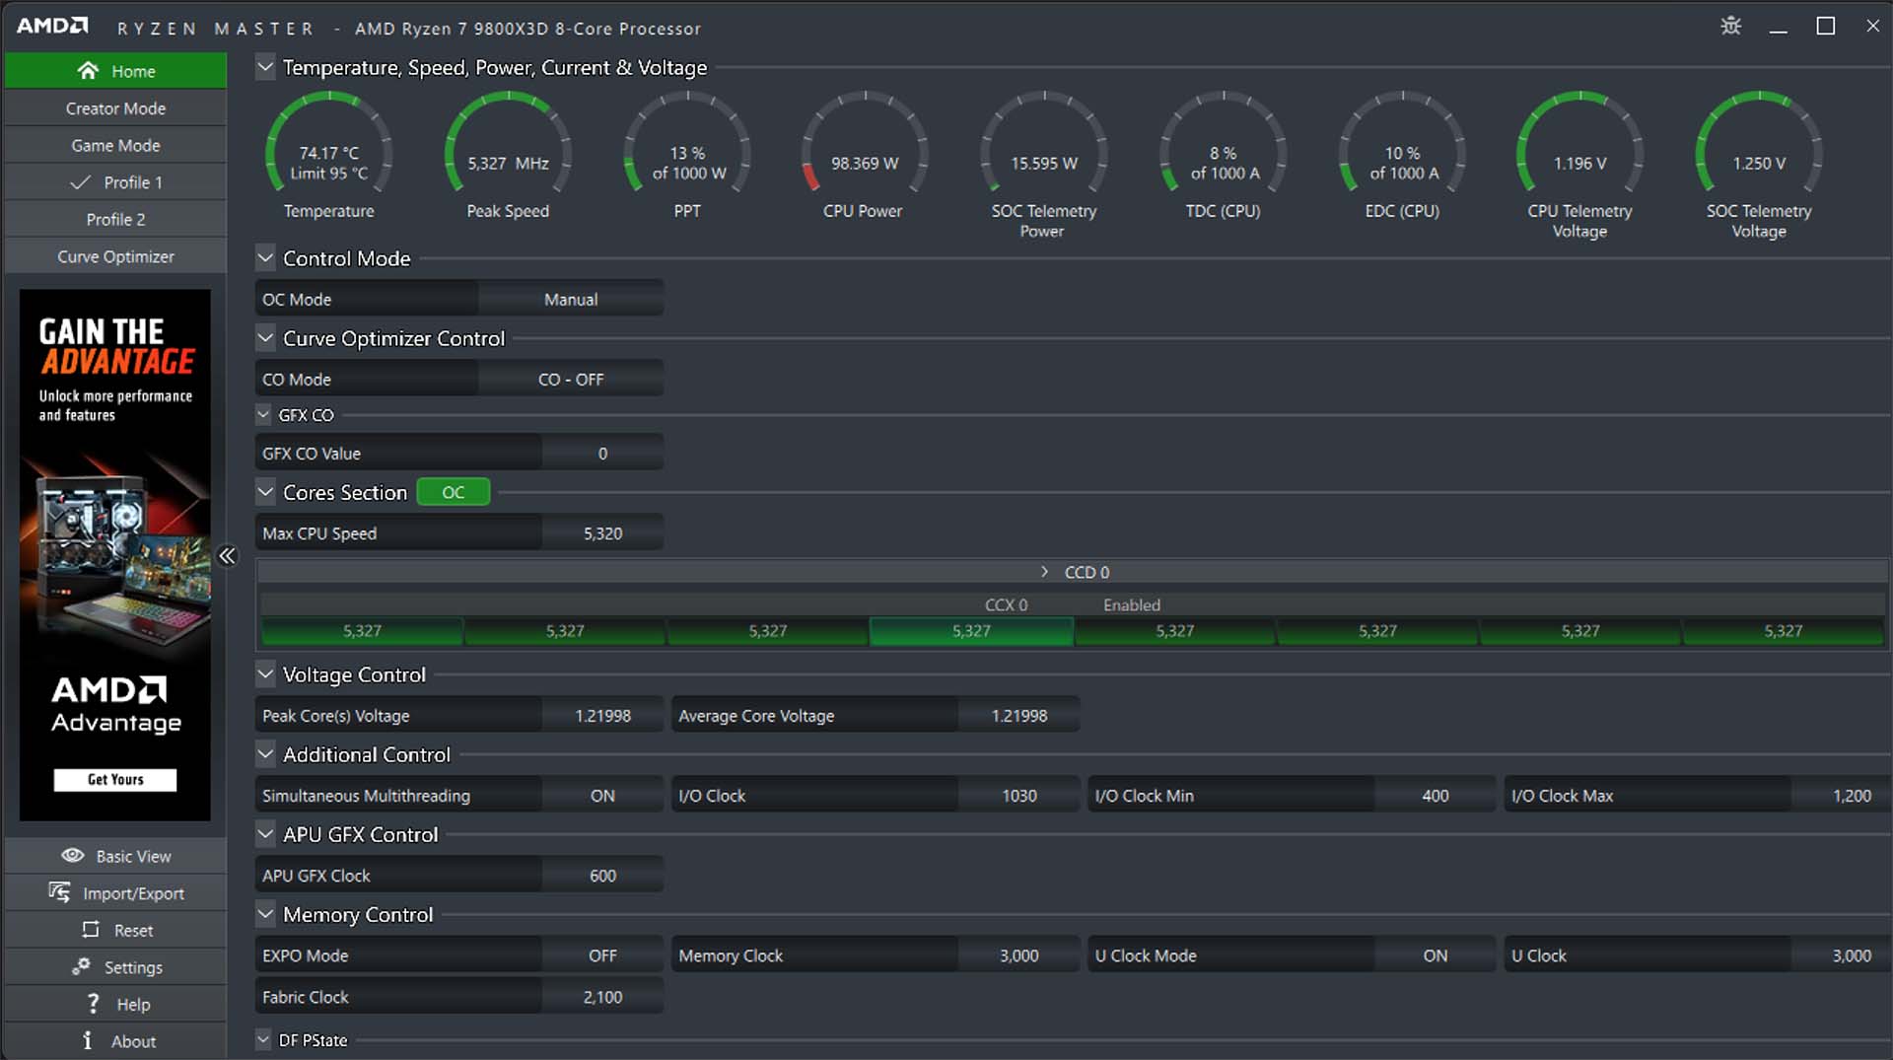Open Basic View
The width and height of the screenshot is (1893, 1060).
click(x=115, y=856)
